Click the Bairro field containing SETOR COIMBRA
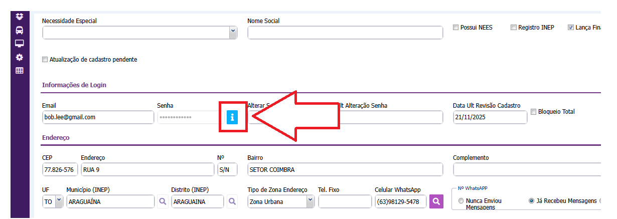Image resolution: width=617 pixels, height=219 pixels. 345,170
